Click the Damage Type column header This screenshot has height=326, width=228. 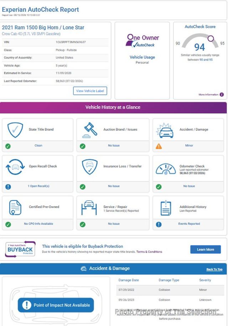click(169, 280)
